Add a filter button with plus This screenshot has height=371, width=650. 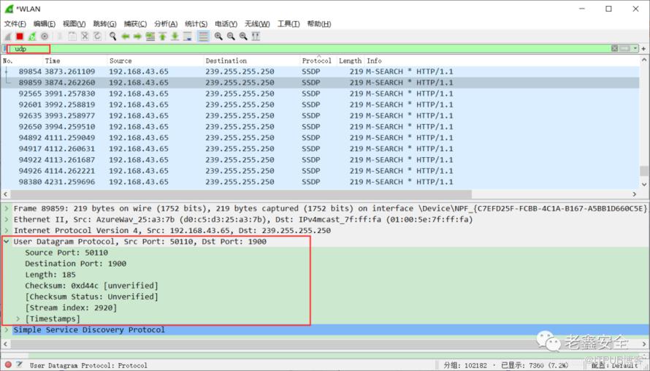click(643, 48)
